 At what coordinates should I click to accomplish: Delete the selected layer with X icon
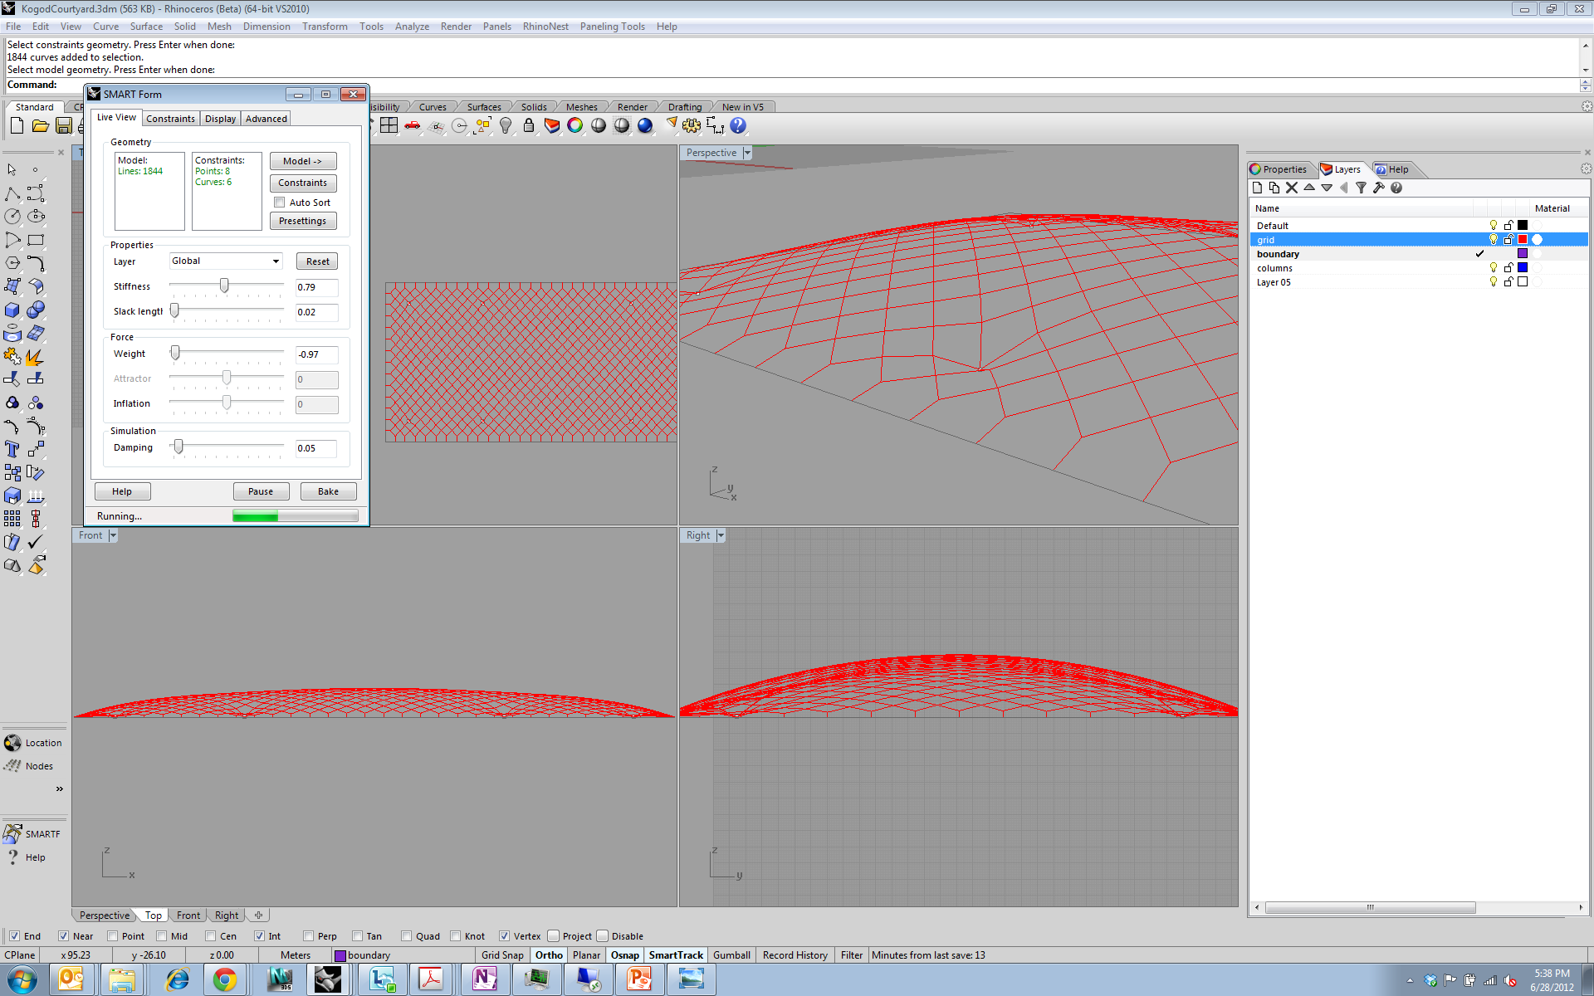(1292, 188)
